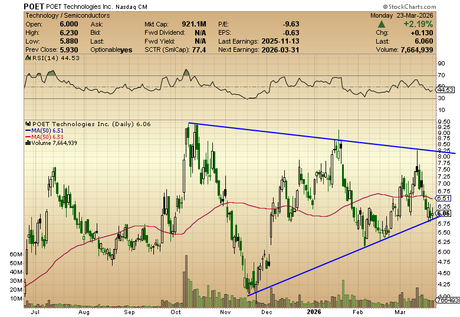Screen dimensions: 460x317
Task: Click the Optionable yes value
Action: click(126, 50)
